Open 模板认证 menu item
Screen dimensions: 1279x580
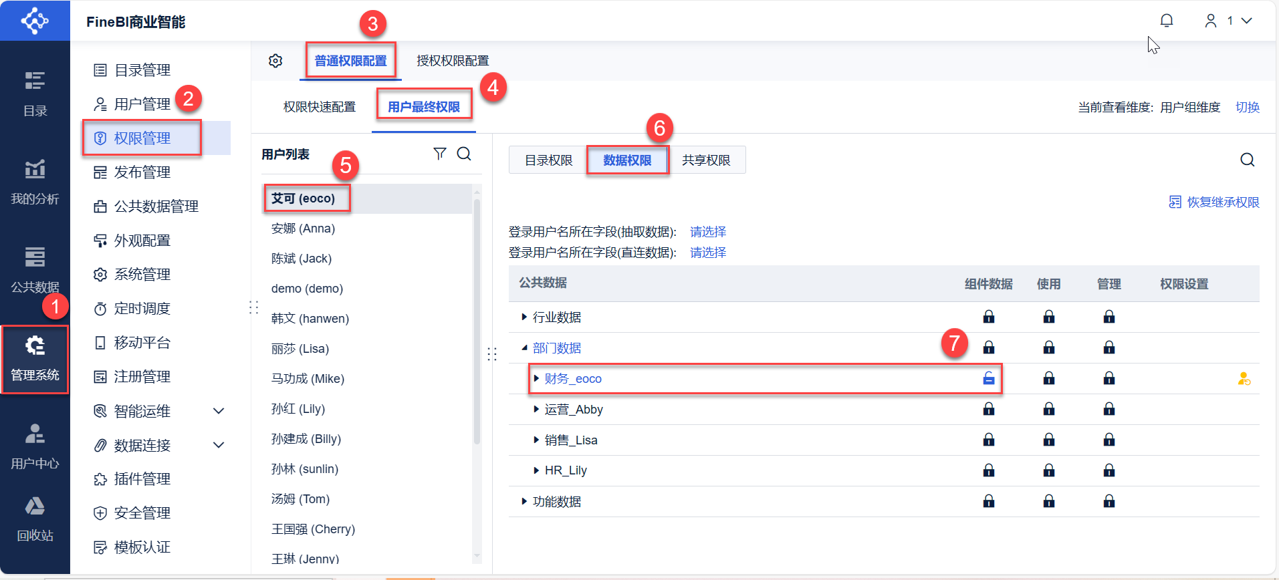click(132, 547)
